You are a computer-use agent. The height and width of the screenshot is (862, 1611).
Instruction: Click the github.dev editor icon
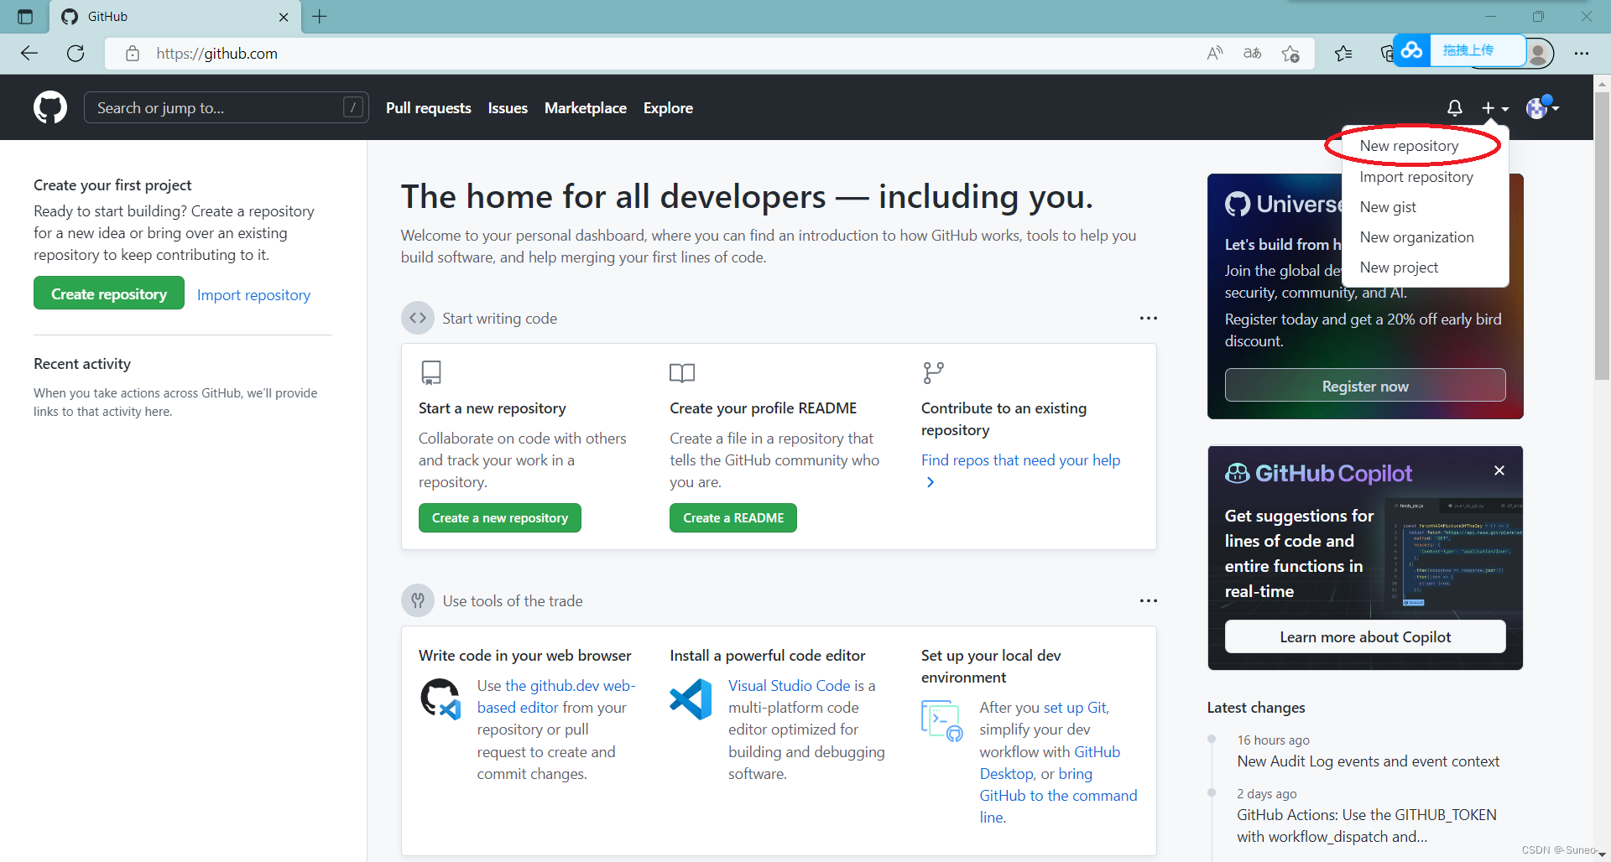[441, 699]
